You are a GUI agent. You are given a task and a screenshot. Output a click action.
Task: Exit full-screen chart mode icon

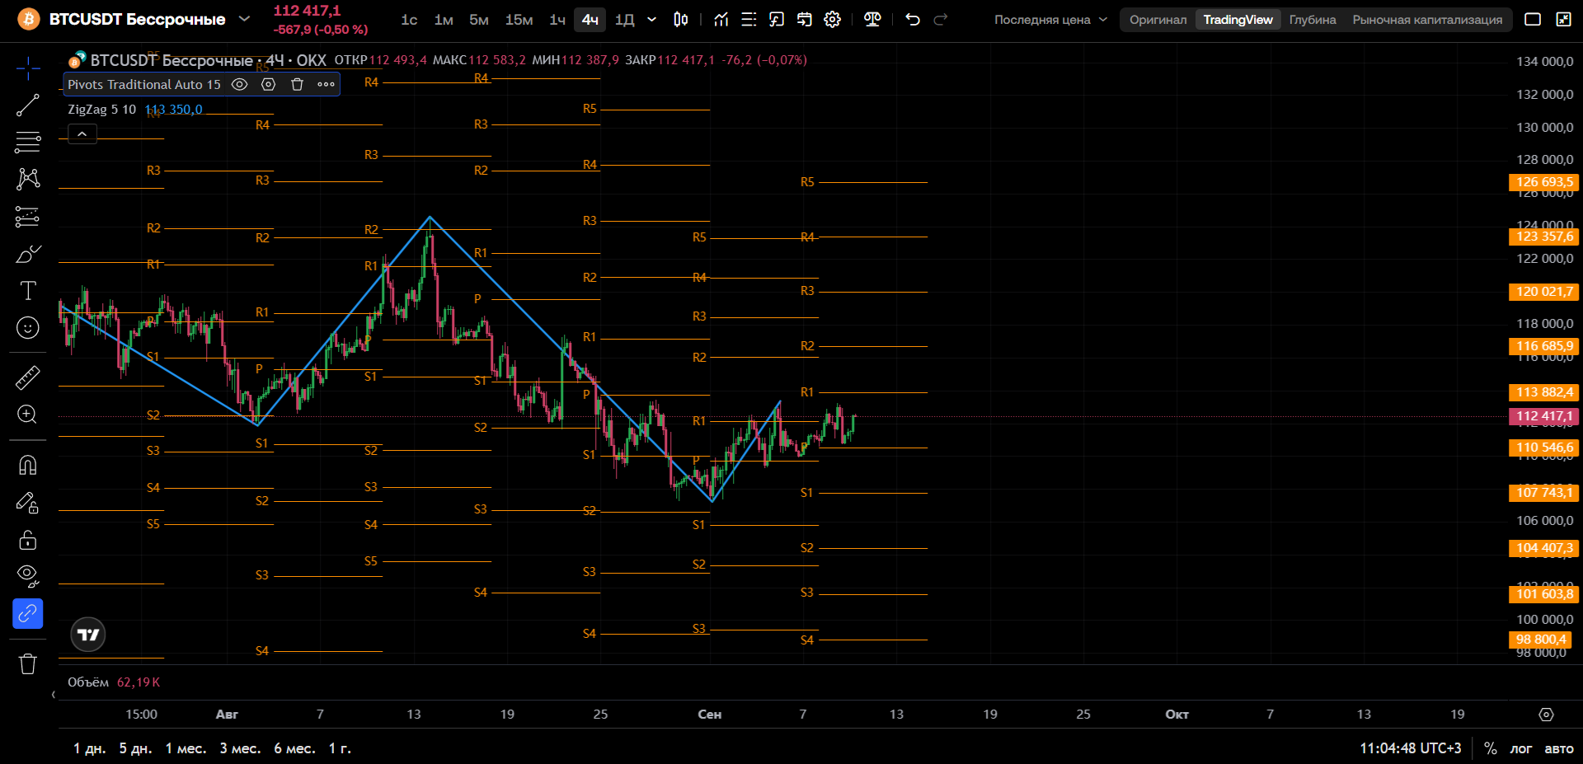tap(1563, 19)
